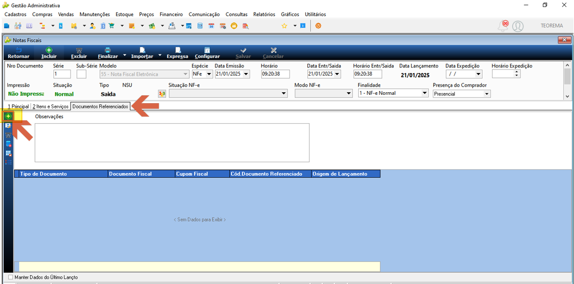Click the Cód.Documento Referenciado column header
574x284 pixels.
pos(270,174)
